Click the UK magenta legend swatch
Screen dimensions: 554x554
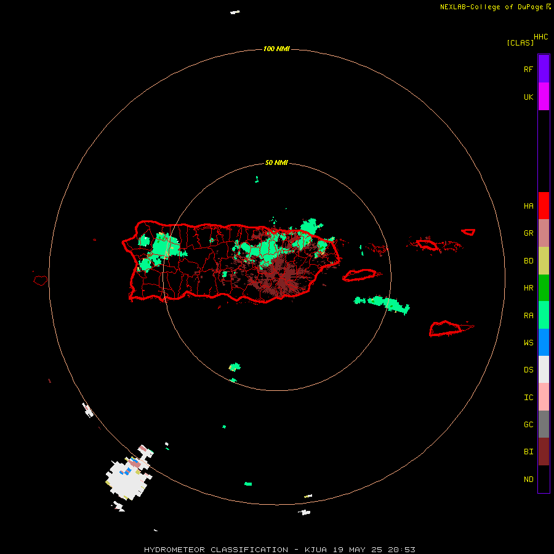click(544, 96)
